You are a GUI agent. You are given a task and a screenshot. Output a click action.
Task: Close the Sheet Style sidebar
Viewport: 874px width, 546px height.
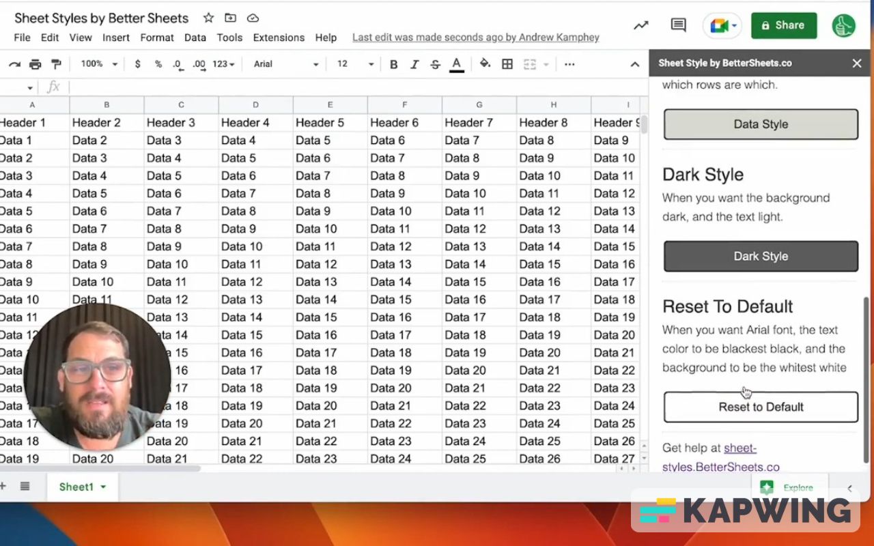click(857, 63)
